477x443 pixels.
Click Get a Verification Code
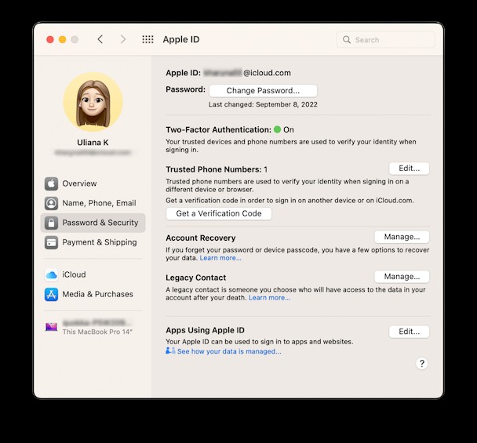click(219, 213)
